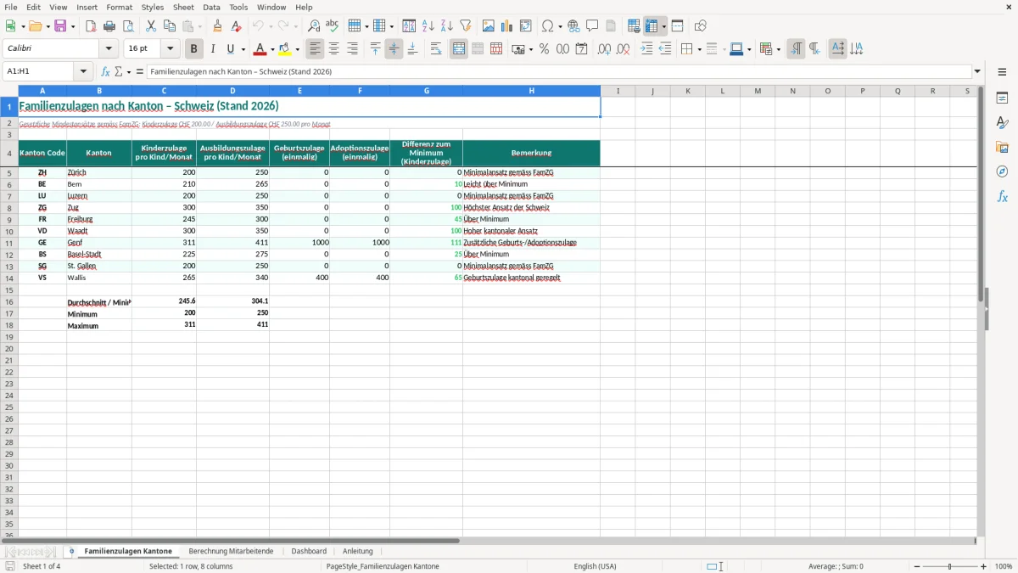Screen dimensions: 1018x573
Task: Format cells as percent
Action: click(x=544, y=49)
